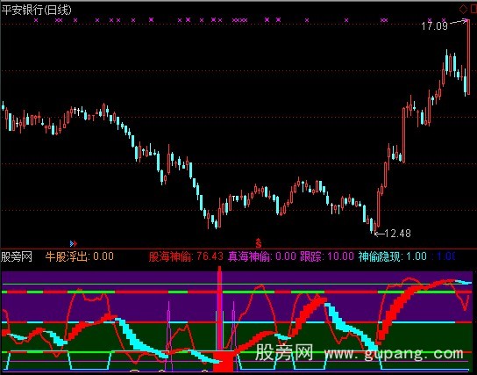The height and width of the screenshot is (375, 477).
Task: Select the 跟踪: 10.00 indicator label
Action: (327, 256)
